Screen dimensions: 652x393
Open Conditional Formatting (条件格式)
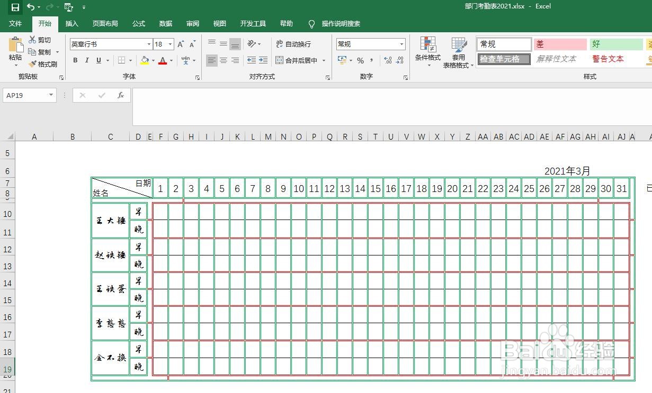point(427,52)
